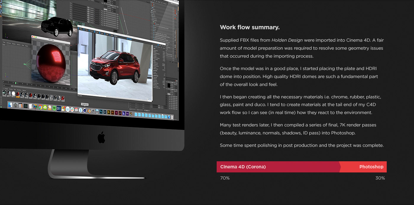Open Spotify from the dock

[x=54, y=108]
